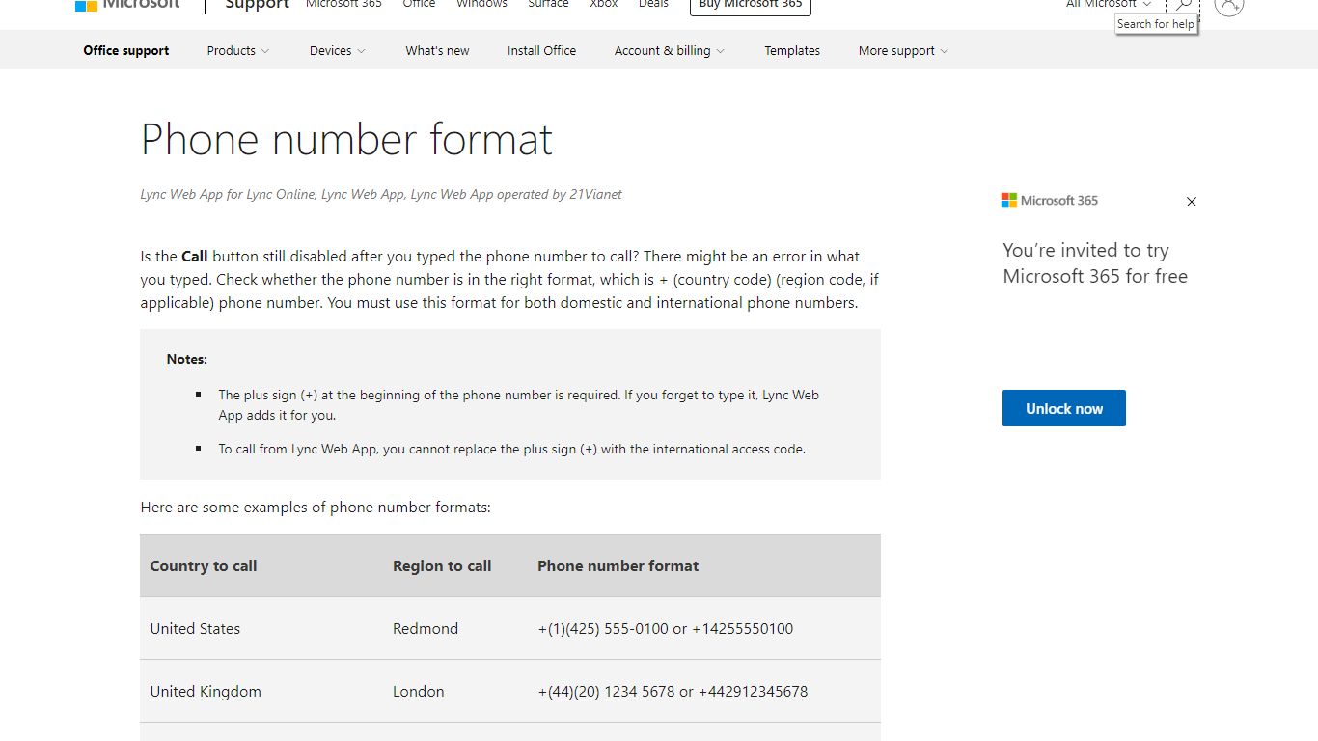Open Surface in top navigation
The image size is (1318, 741).
[548, 4]
